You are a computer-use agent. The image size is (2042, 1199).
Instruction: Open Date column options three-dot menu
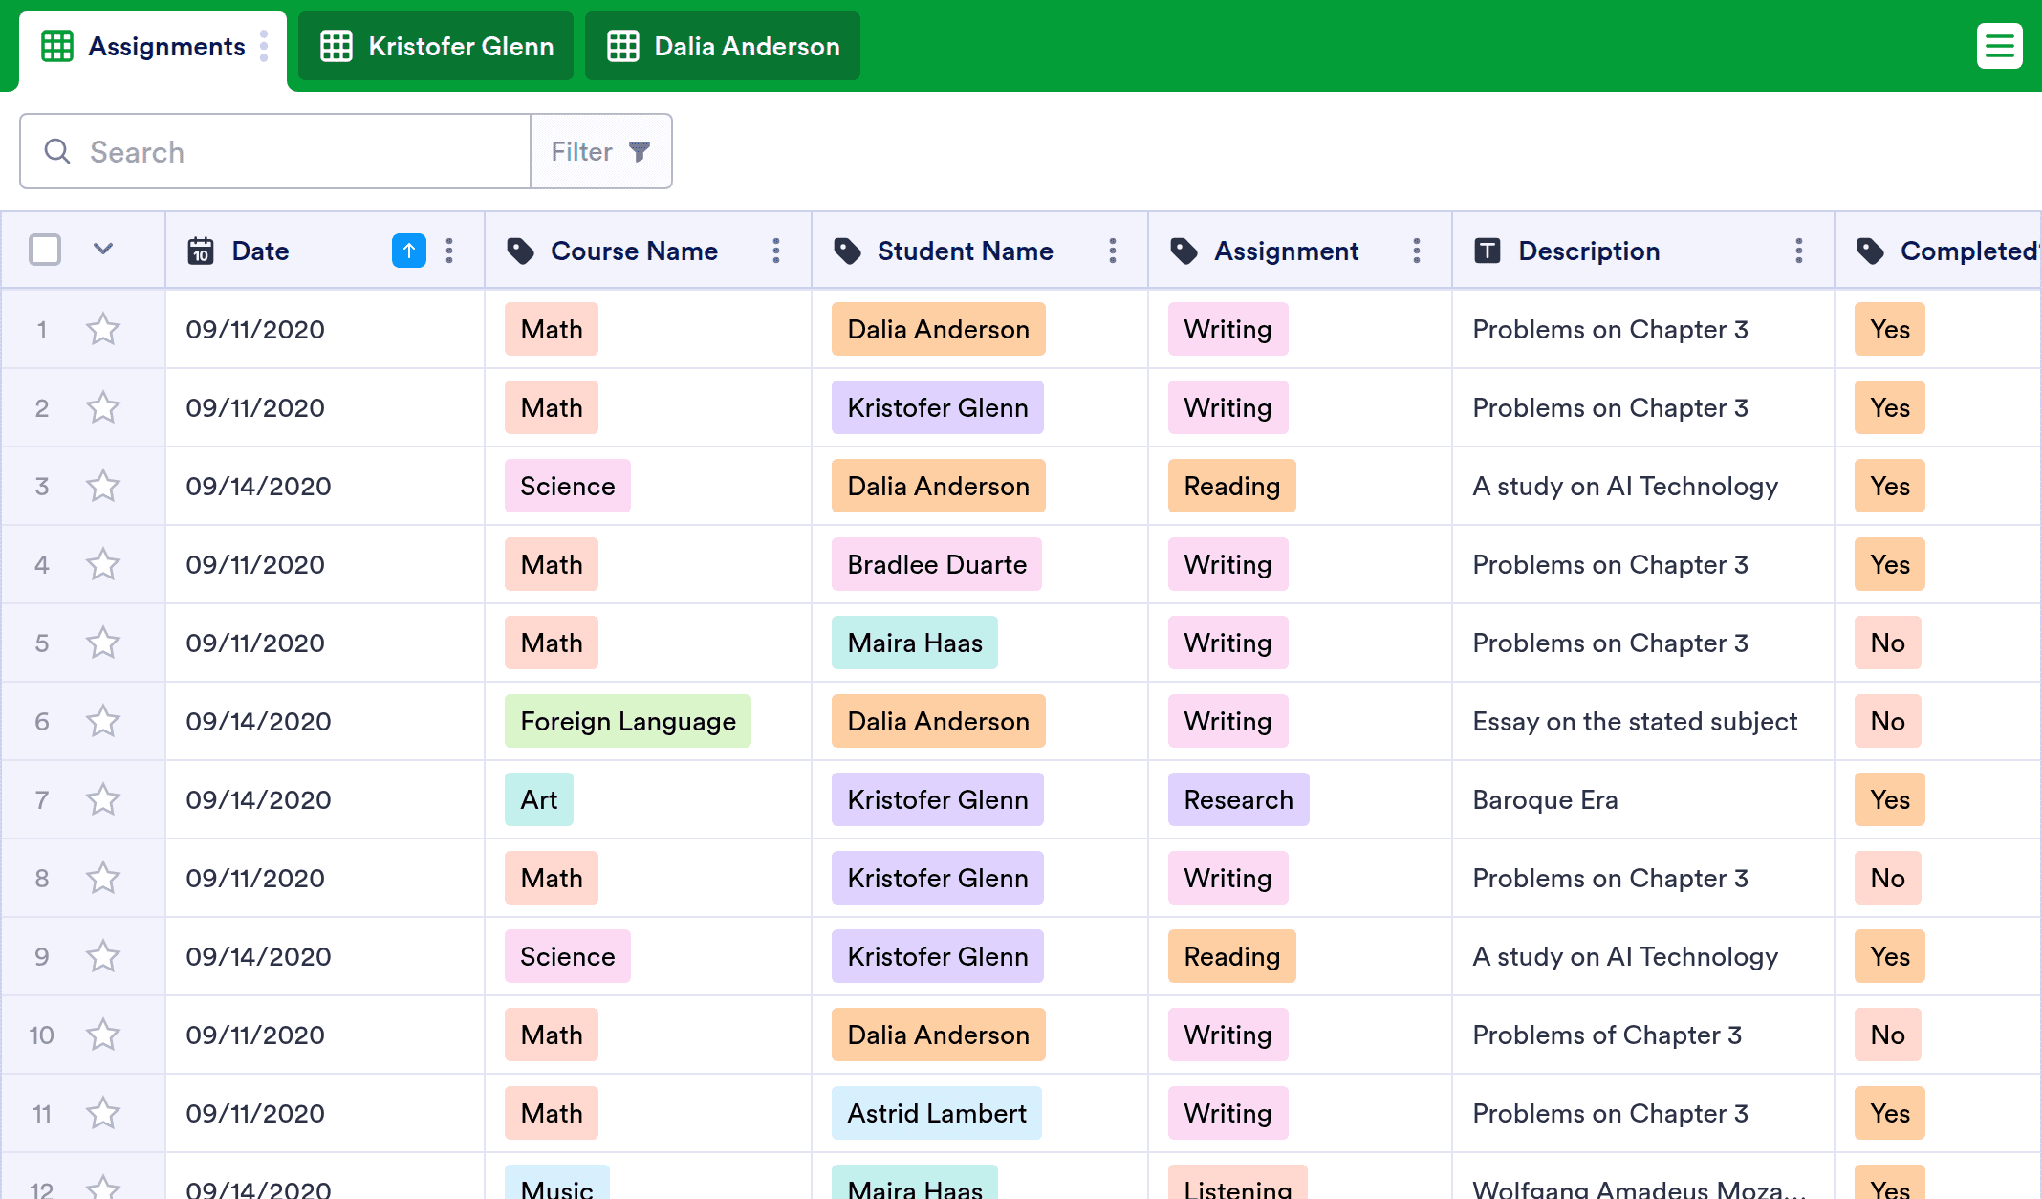449,251
